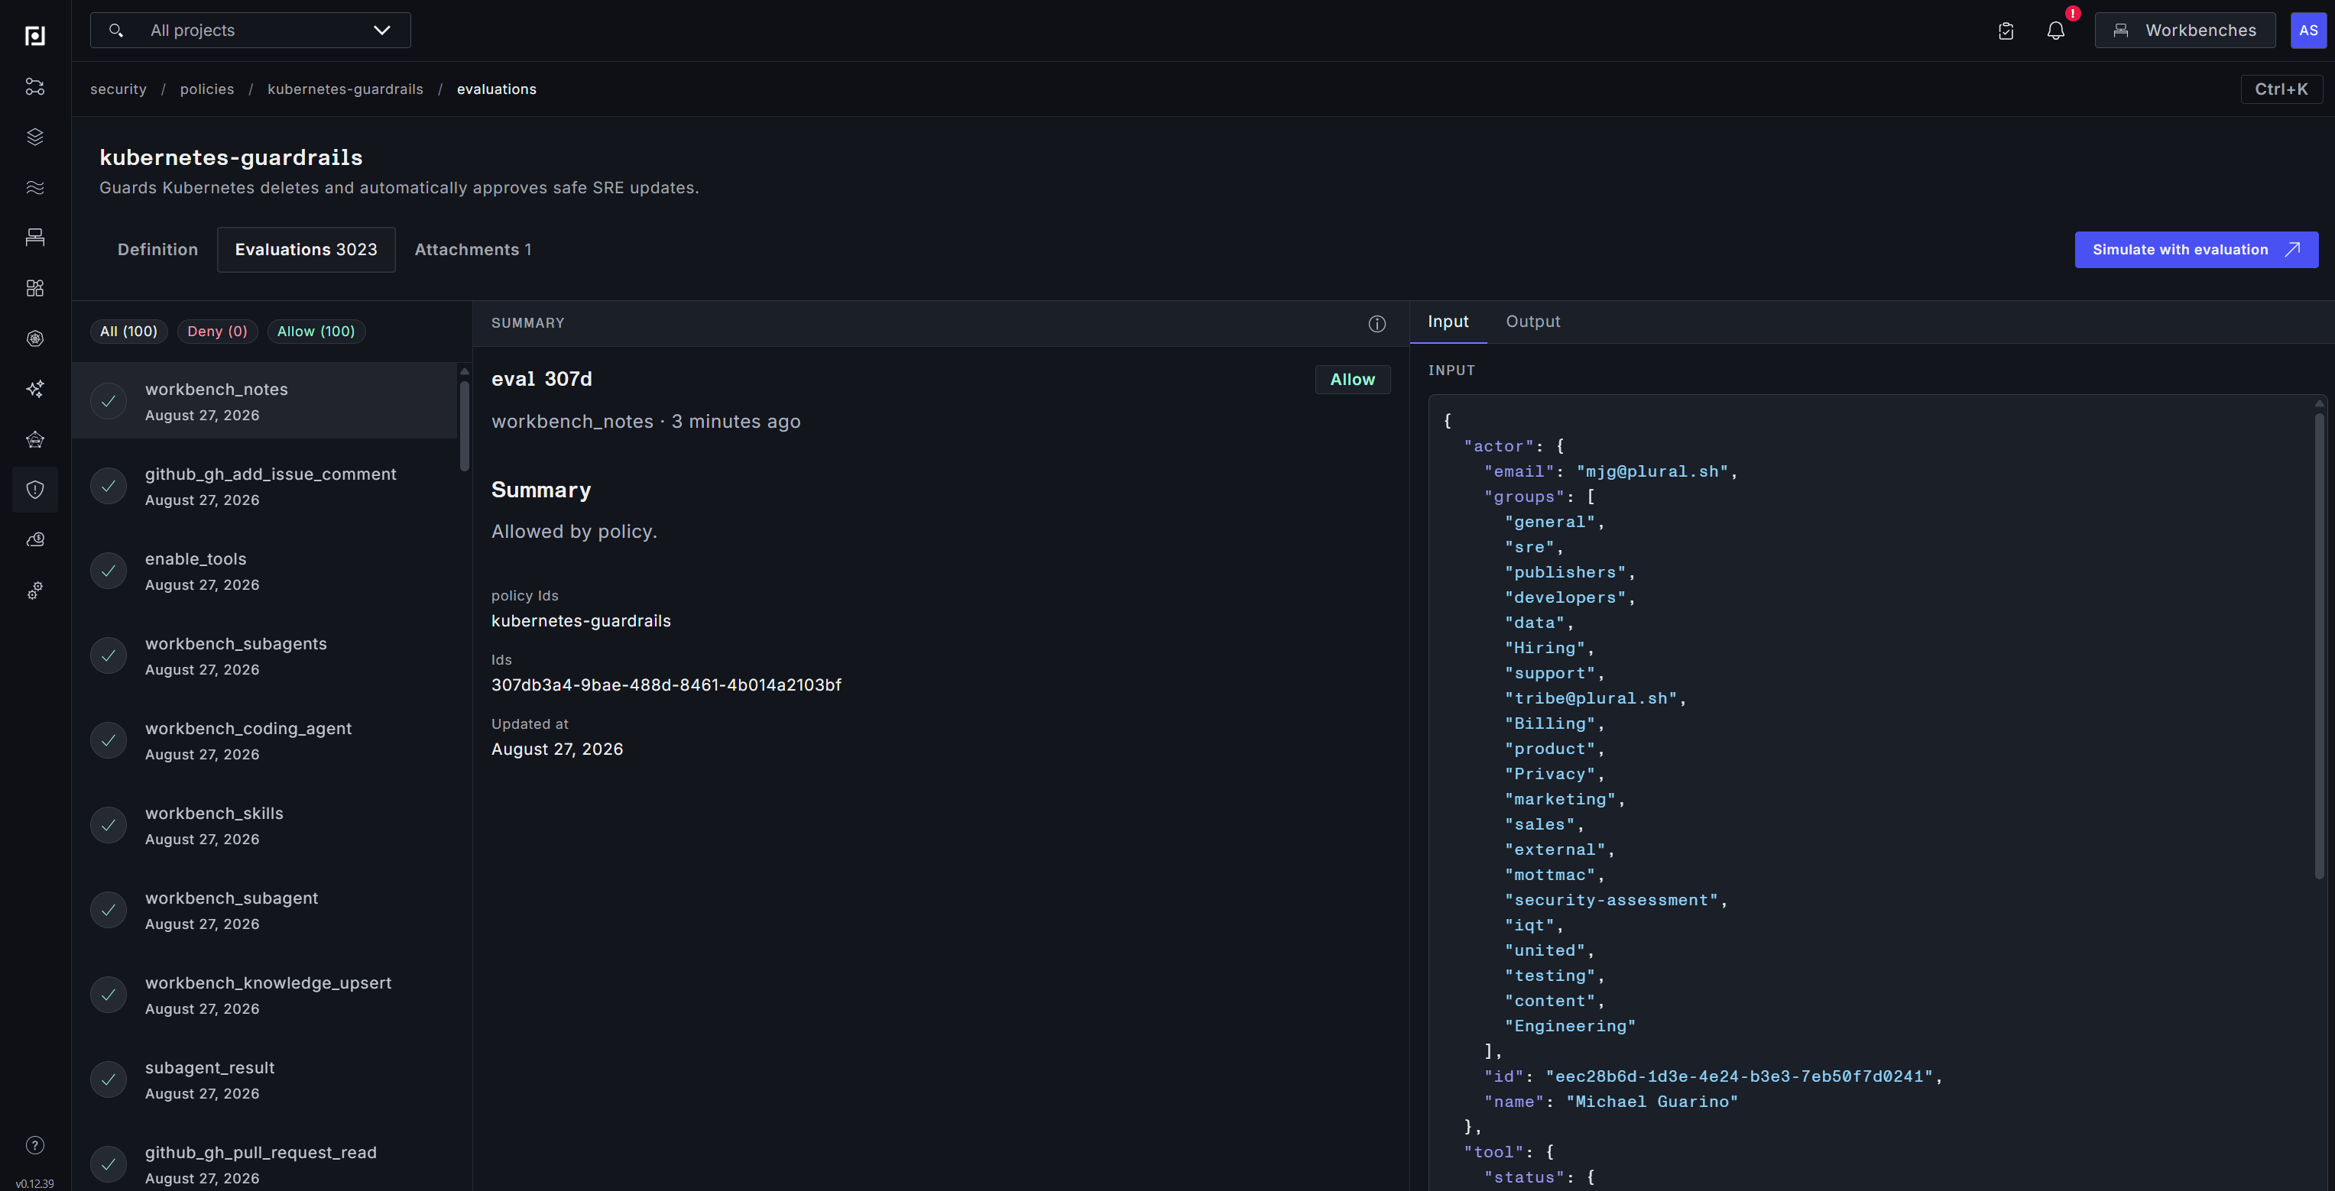The image size is (2335, 1191).
Task: Select workbench_coding_agent evaluation
Action: [264, 741]
